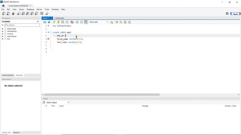
Task: Execute the query with lightning icon
Action: [x=54, y=22]
